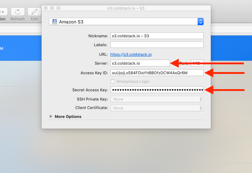The width and height of the screenshot is (252, 173).
Task: Click the Edit pencil toolbar button
Action: [34, 12]
